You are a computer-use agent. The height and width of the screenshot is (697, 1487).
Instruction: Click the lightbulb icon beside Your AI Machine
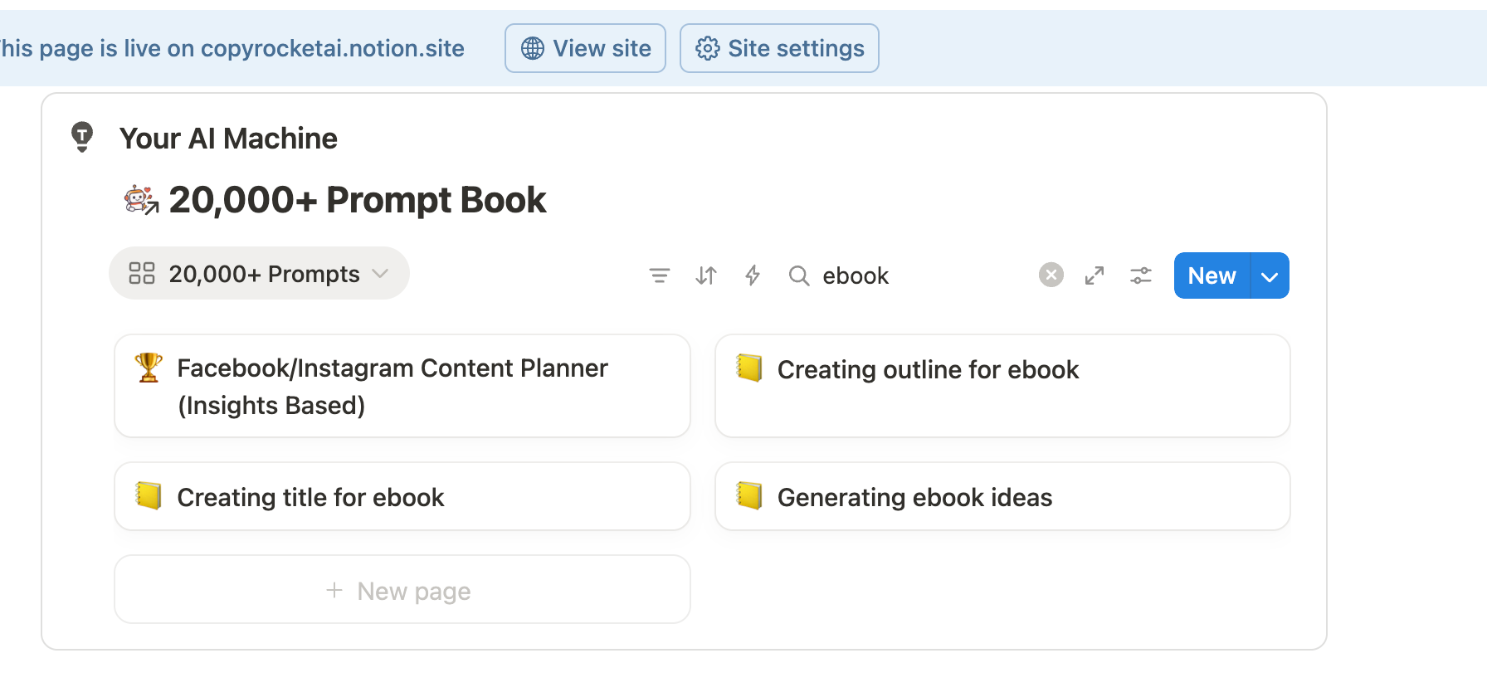(x=82, y=137)
